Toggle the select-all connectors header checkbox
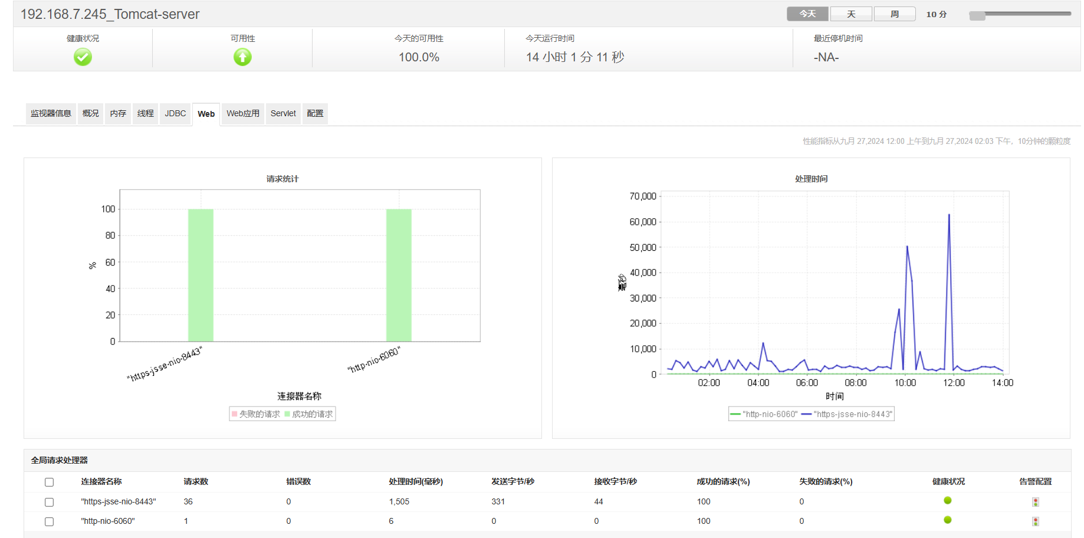This screenshot has height=538, width=1084. (50, 483)
